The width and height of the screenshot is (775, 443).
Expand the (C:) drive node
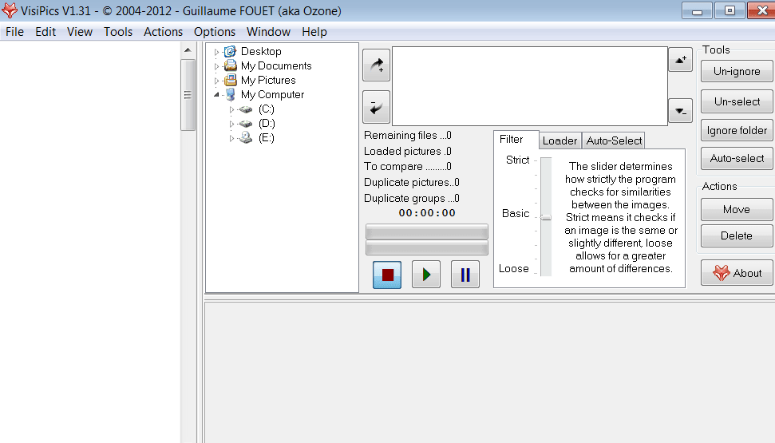[x=231, y=109]
